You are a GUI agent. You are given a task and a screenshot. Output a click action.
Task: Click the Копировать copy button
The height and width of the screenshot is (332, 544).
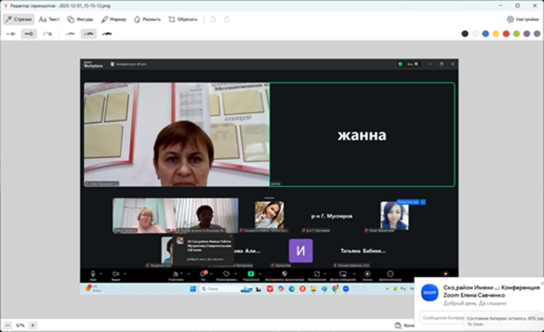point(404,325)
